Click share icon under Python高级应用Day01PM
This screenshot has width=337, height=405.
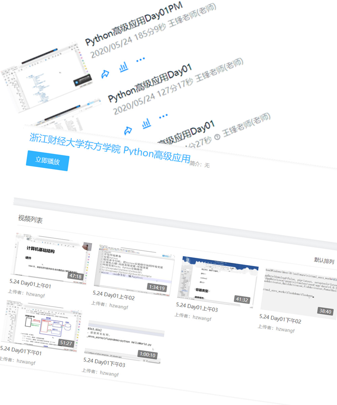point(105,74)
